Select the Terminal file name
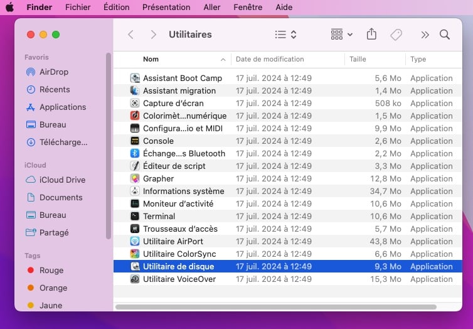 coord(159,216)
